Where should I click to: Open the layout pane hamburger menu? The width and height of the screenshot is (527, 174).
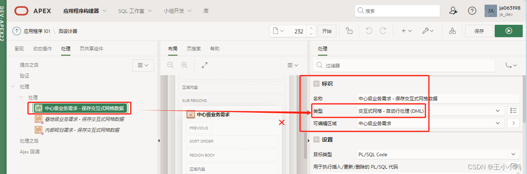pyautogui.click(x=293, y=65)
